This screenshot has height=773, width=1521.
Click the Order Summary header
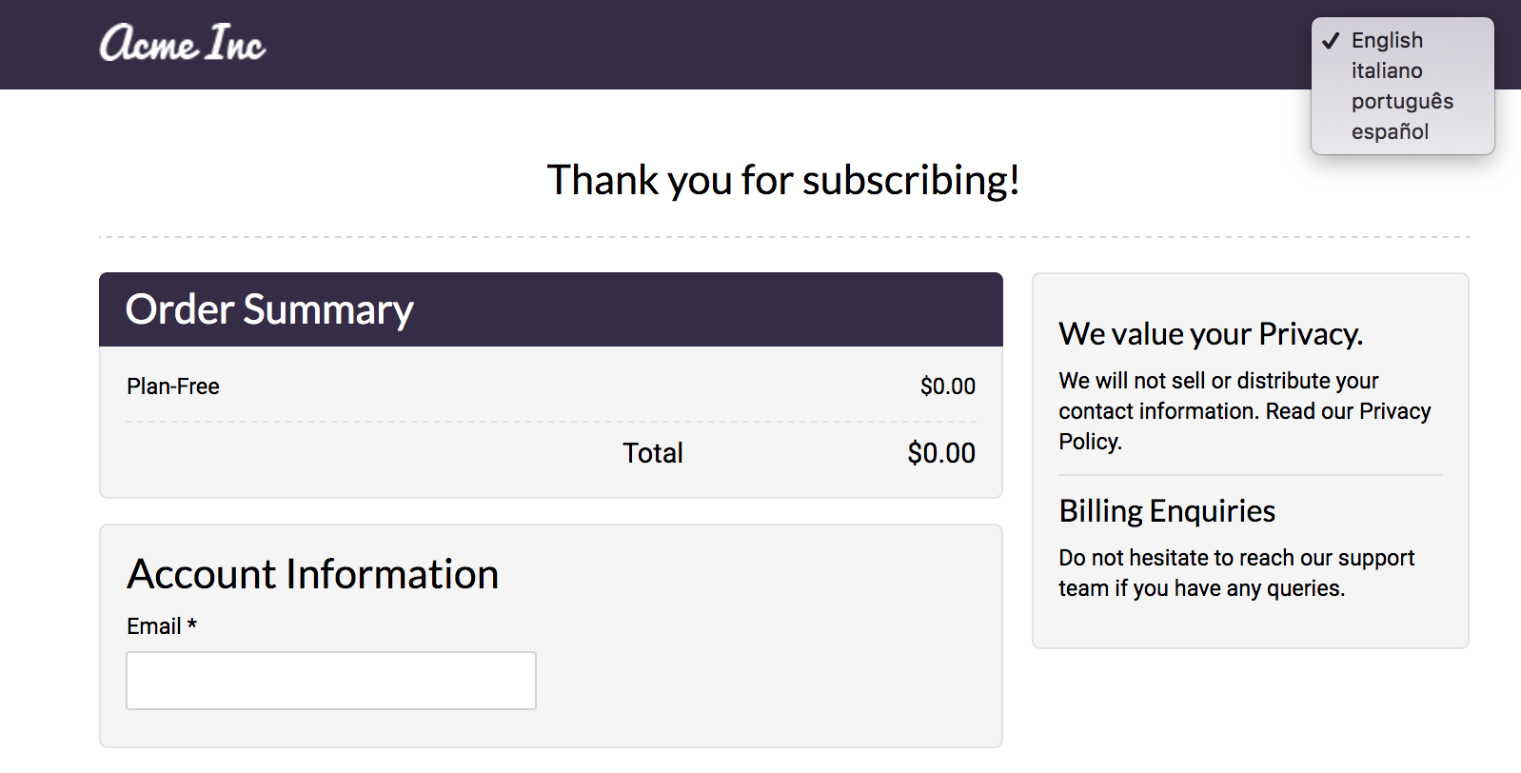pos(269,309)
